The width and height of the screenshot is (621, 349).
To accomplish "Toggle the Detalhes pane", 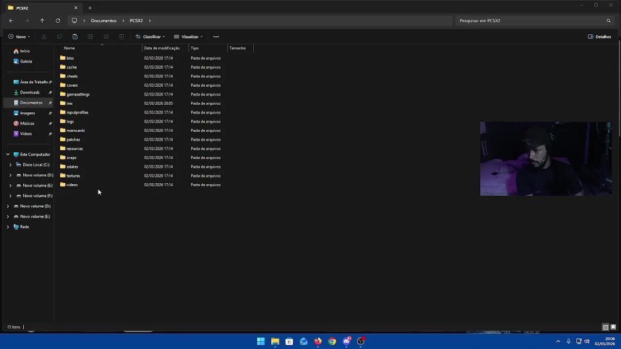I will click(599, 37).
